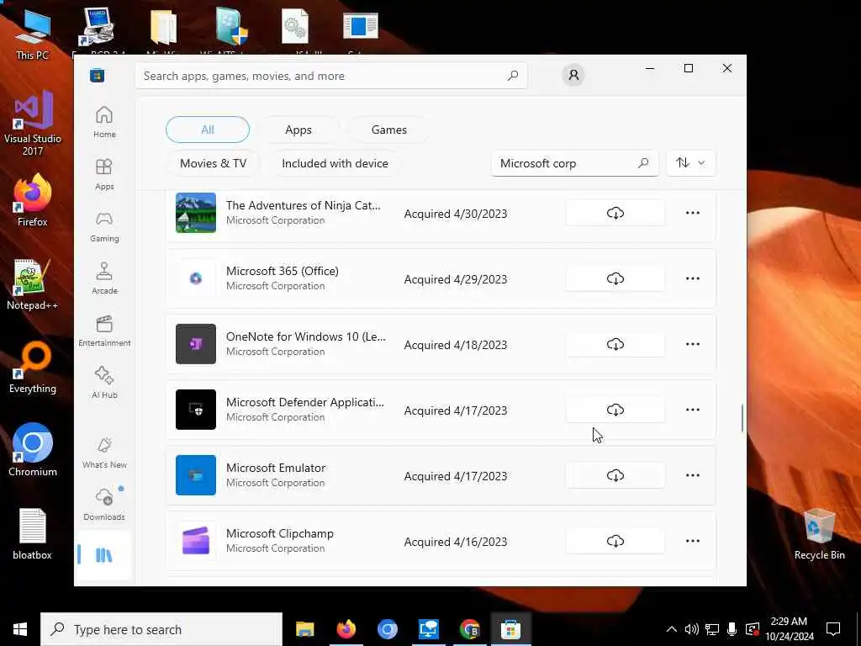Open What's New page
Image resolution: width=861 pixels, height=646 pixels.
click(104, 453)
